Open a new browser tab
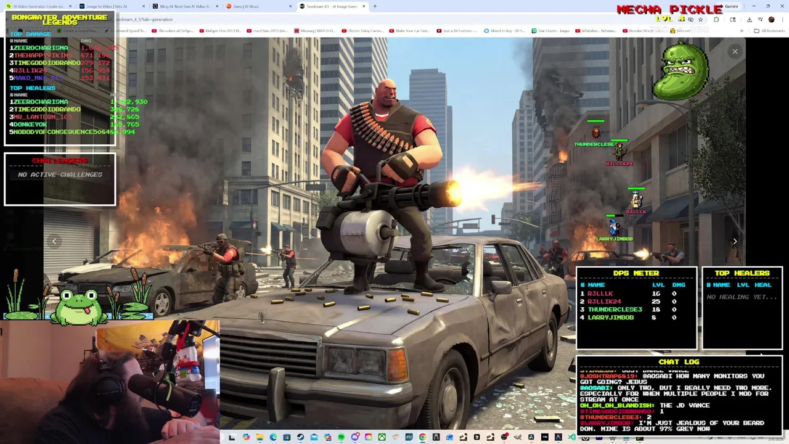This screenshot has width=789, height=444. point(375,6)
